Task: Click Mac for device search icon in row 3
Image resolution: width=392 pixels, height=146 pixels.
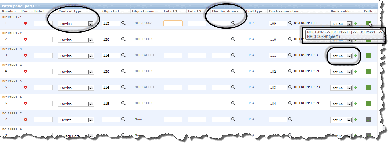Action: tap(233, 55)
